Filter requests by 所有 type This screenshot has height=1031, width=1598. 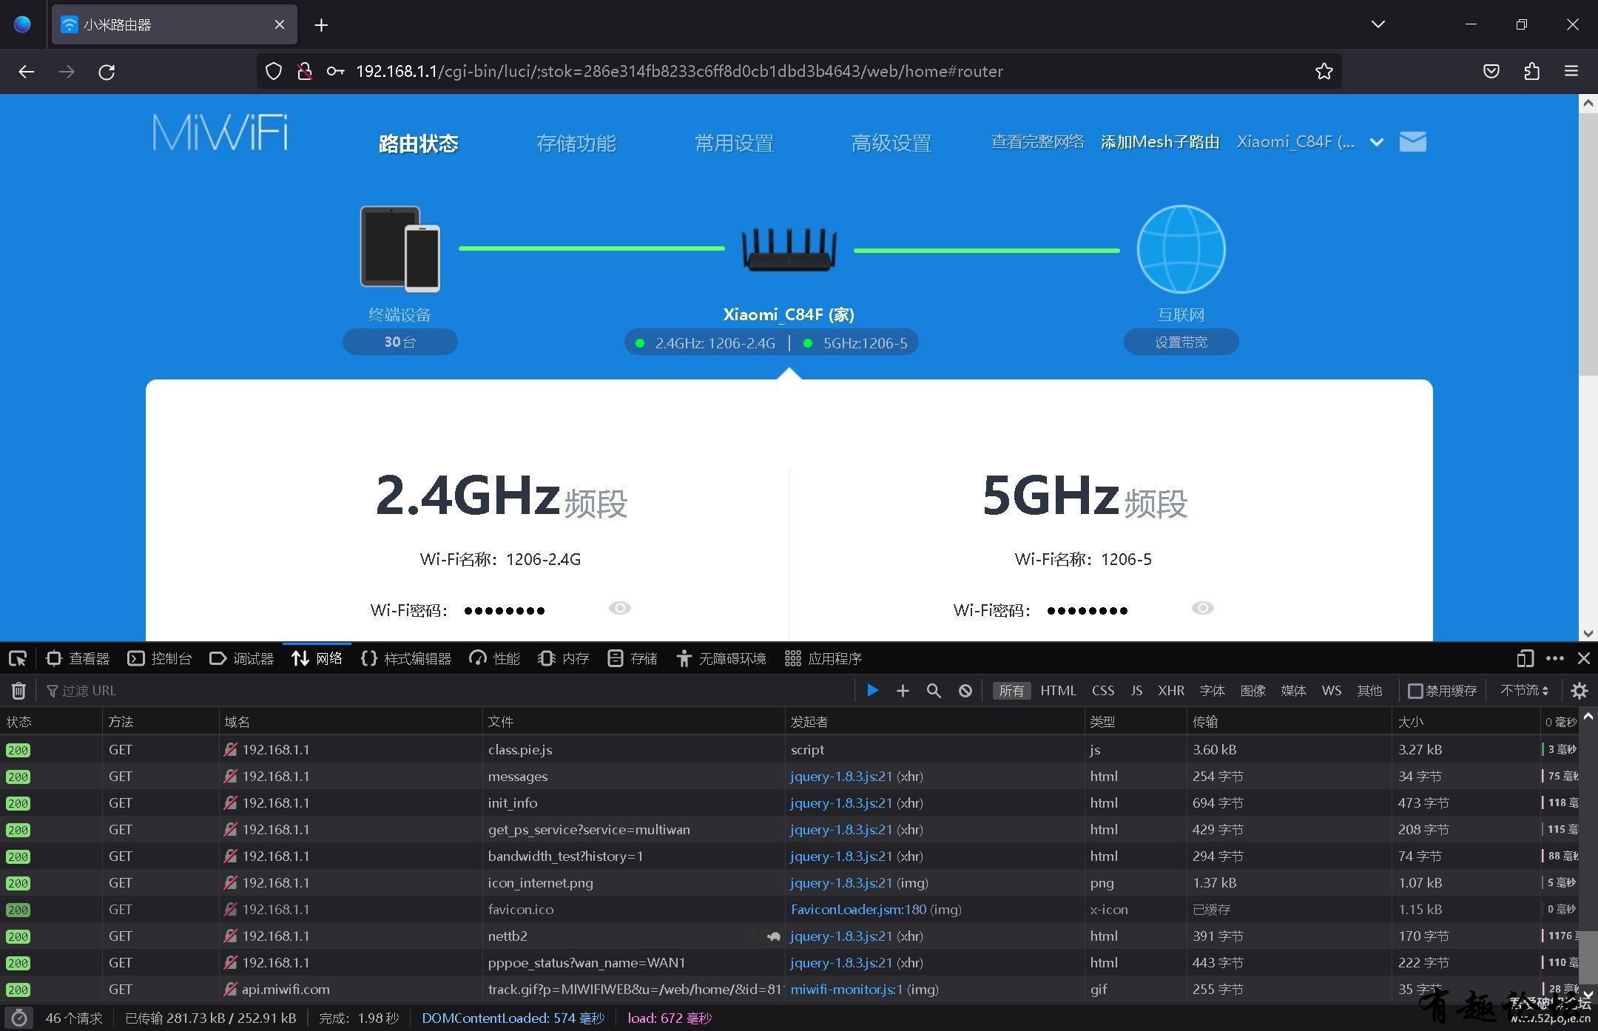coord(1011,691)
